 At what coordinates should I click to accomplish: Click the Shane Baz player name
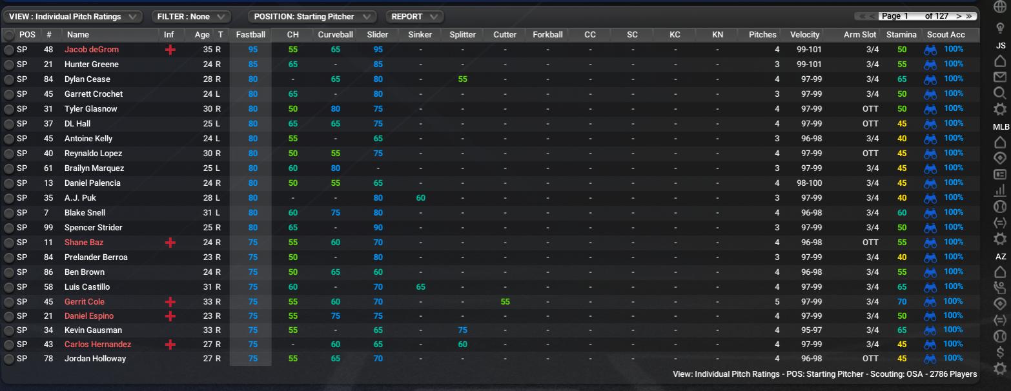click(x=84, y=243)
